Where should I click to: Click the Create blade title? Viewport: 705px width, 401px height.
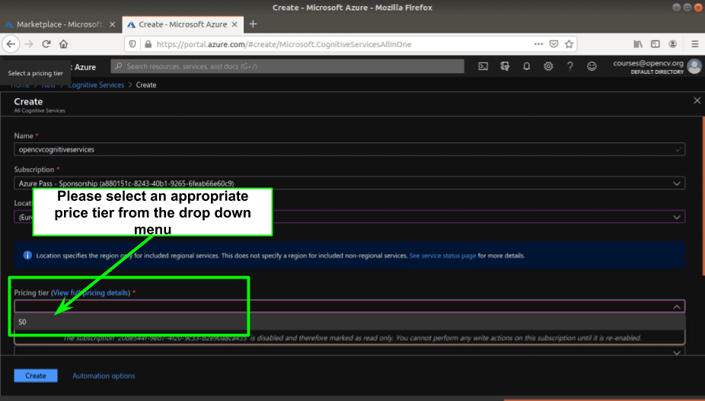pos(28,102)
